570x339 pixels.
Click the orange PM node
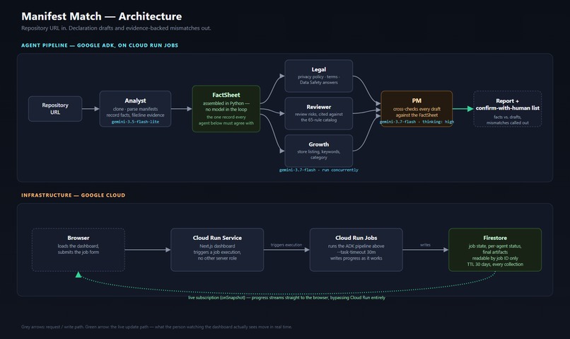[x=417, y=109]
